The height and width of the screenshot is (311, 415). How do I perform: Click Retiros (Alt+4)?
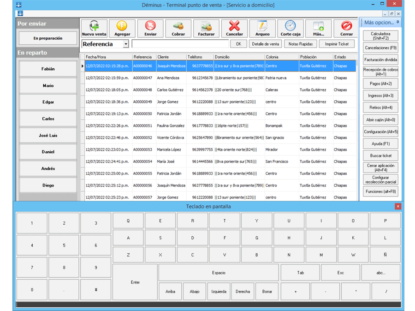tap(380, 108)
